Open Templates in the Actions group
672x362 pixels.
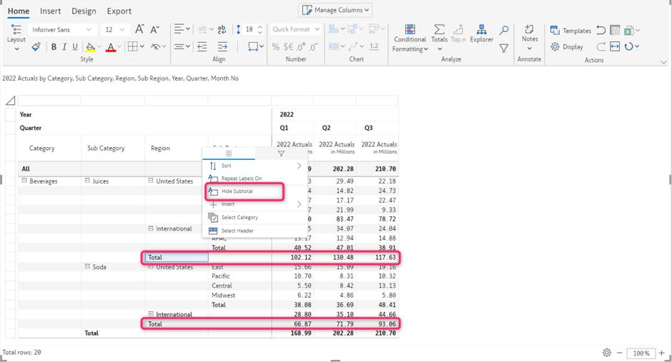pos(570,31)
